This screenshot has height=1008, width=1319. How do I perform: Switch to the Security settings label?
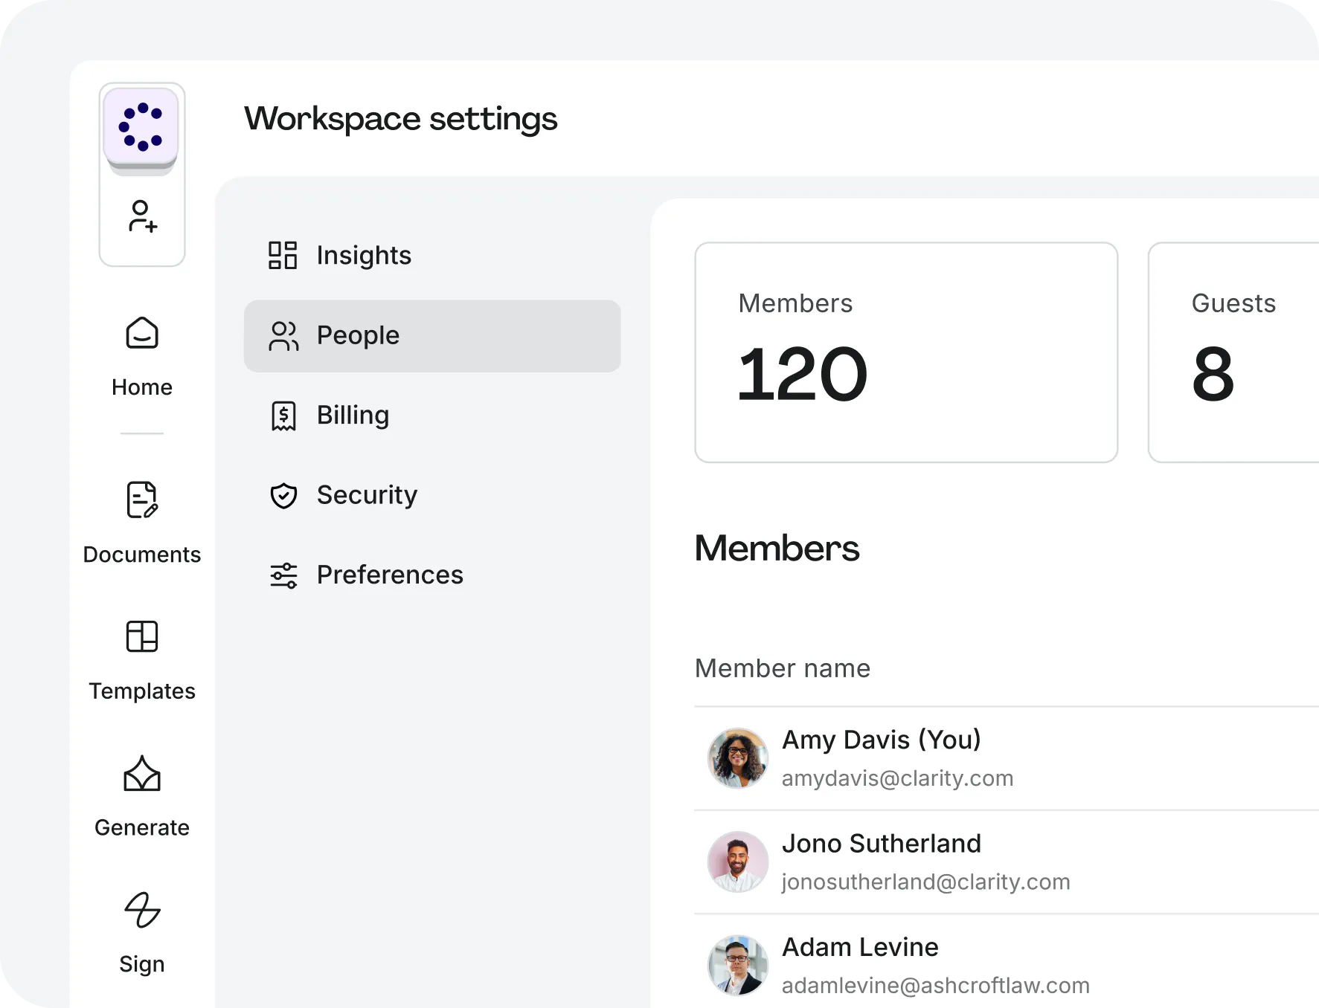(x=367, y=495)
